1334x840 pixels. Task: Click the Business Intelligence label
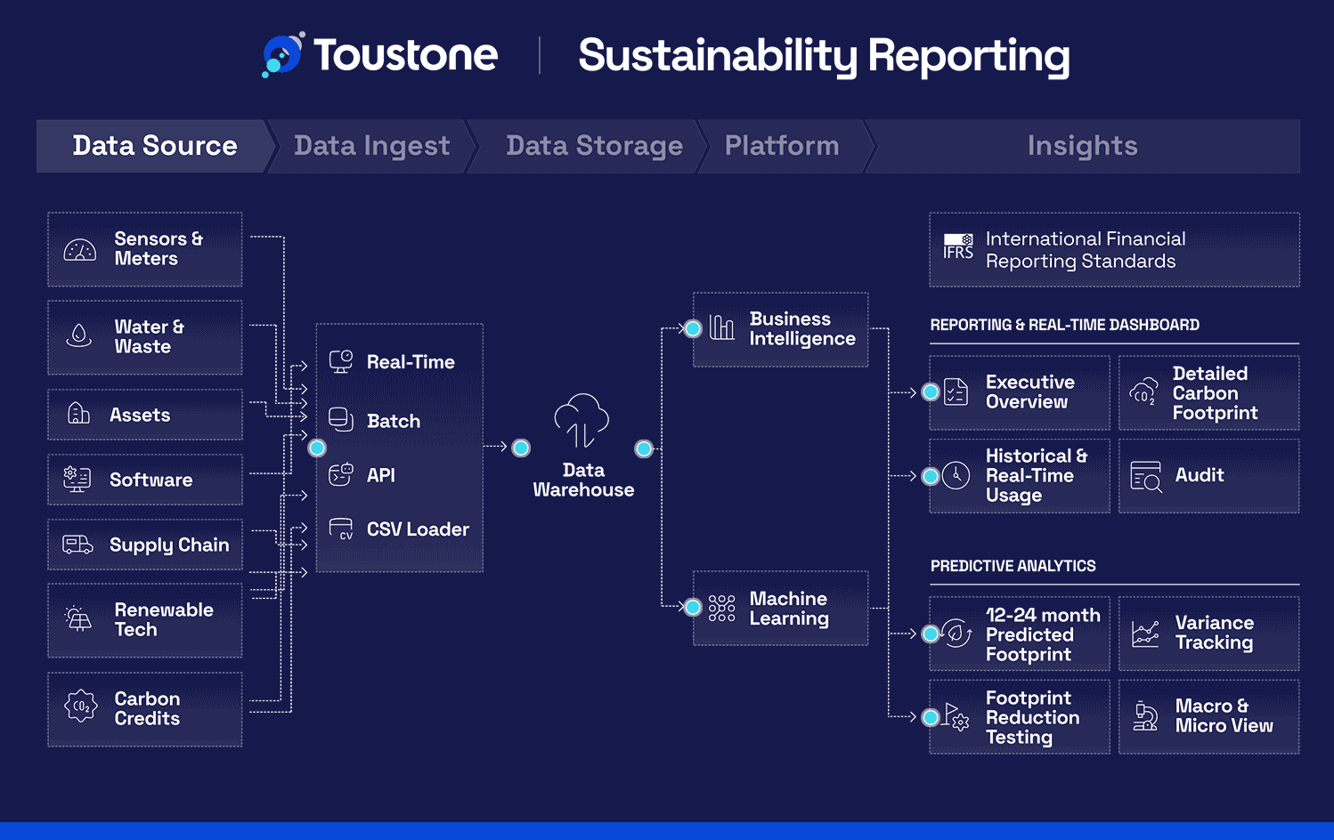[802, 329]
